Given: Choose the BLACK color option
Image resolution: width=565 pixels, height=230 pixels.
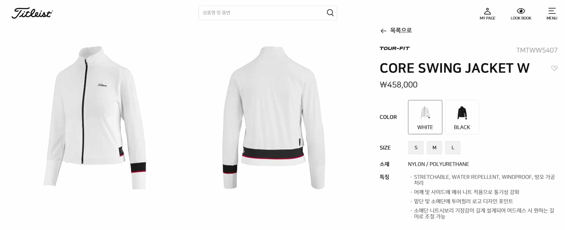Looking at the screenshot, I should [x=462, y=117].
